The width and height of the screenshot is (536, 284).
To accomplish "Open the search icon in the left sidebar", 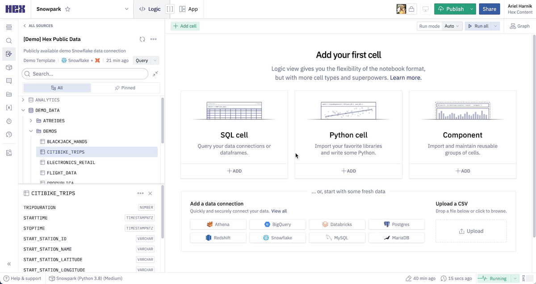I will coord(9,41).
